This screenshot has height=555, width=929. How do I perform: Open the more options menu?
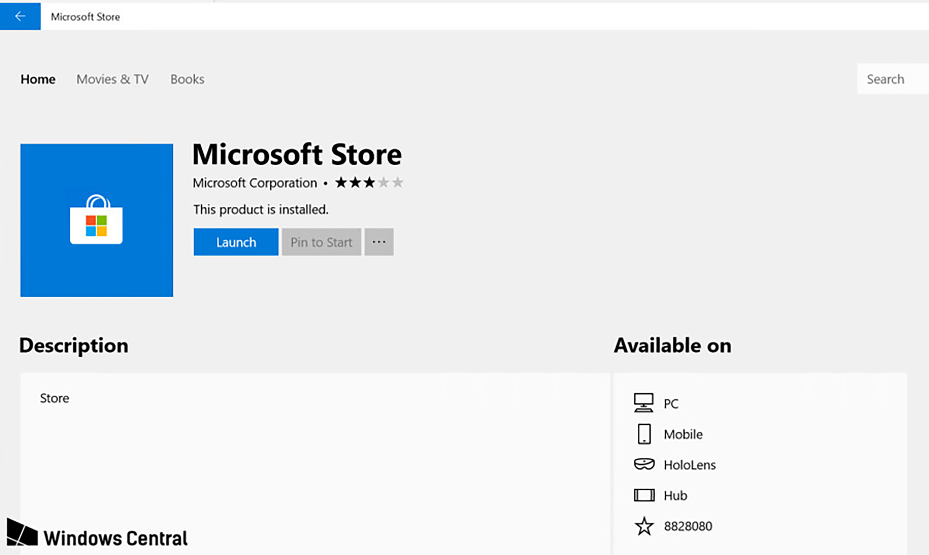(x=378, y=242)
